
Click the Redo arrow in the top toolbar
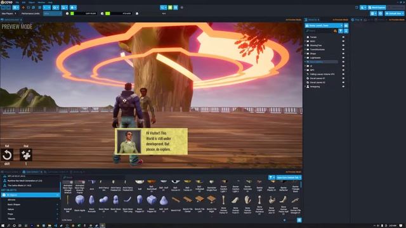(8, 8)
